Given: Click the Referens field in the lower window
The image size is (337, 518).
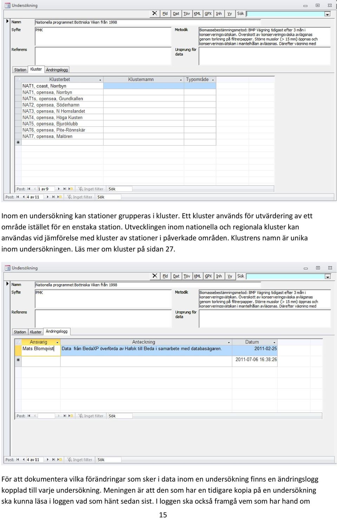Looking at the screenshot, I should [x=103, y=318].
